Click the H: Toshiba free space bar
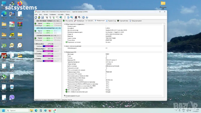Image resolution: width=201 pixels, height=113 pixels. [x=47, y=56]
